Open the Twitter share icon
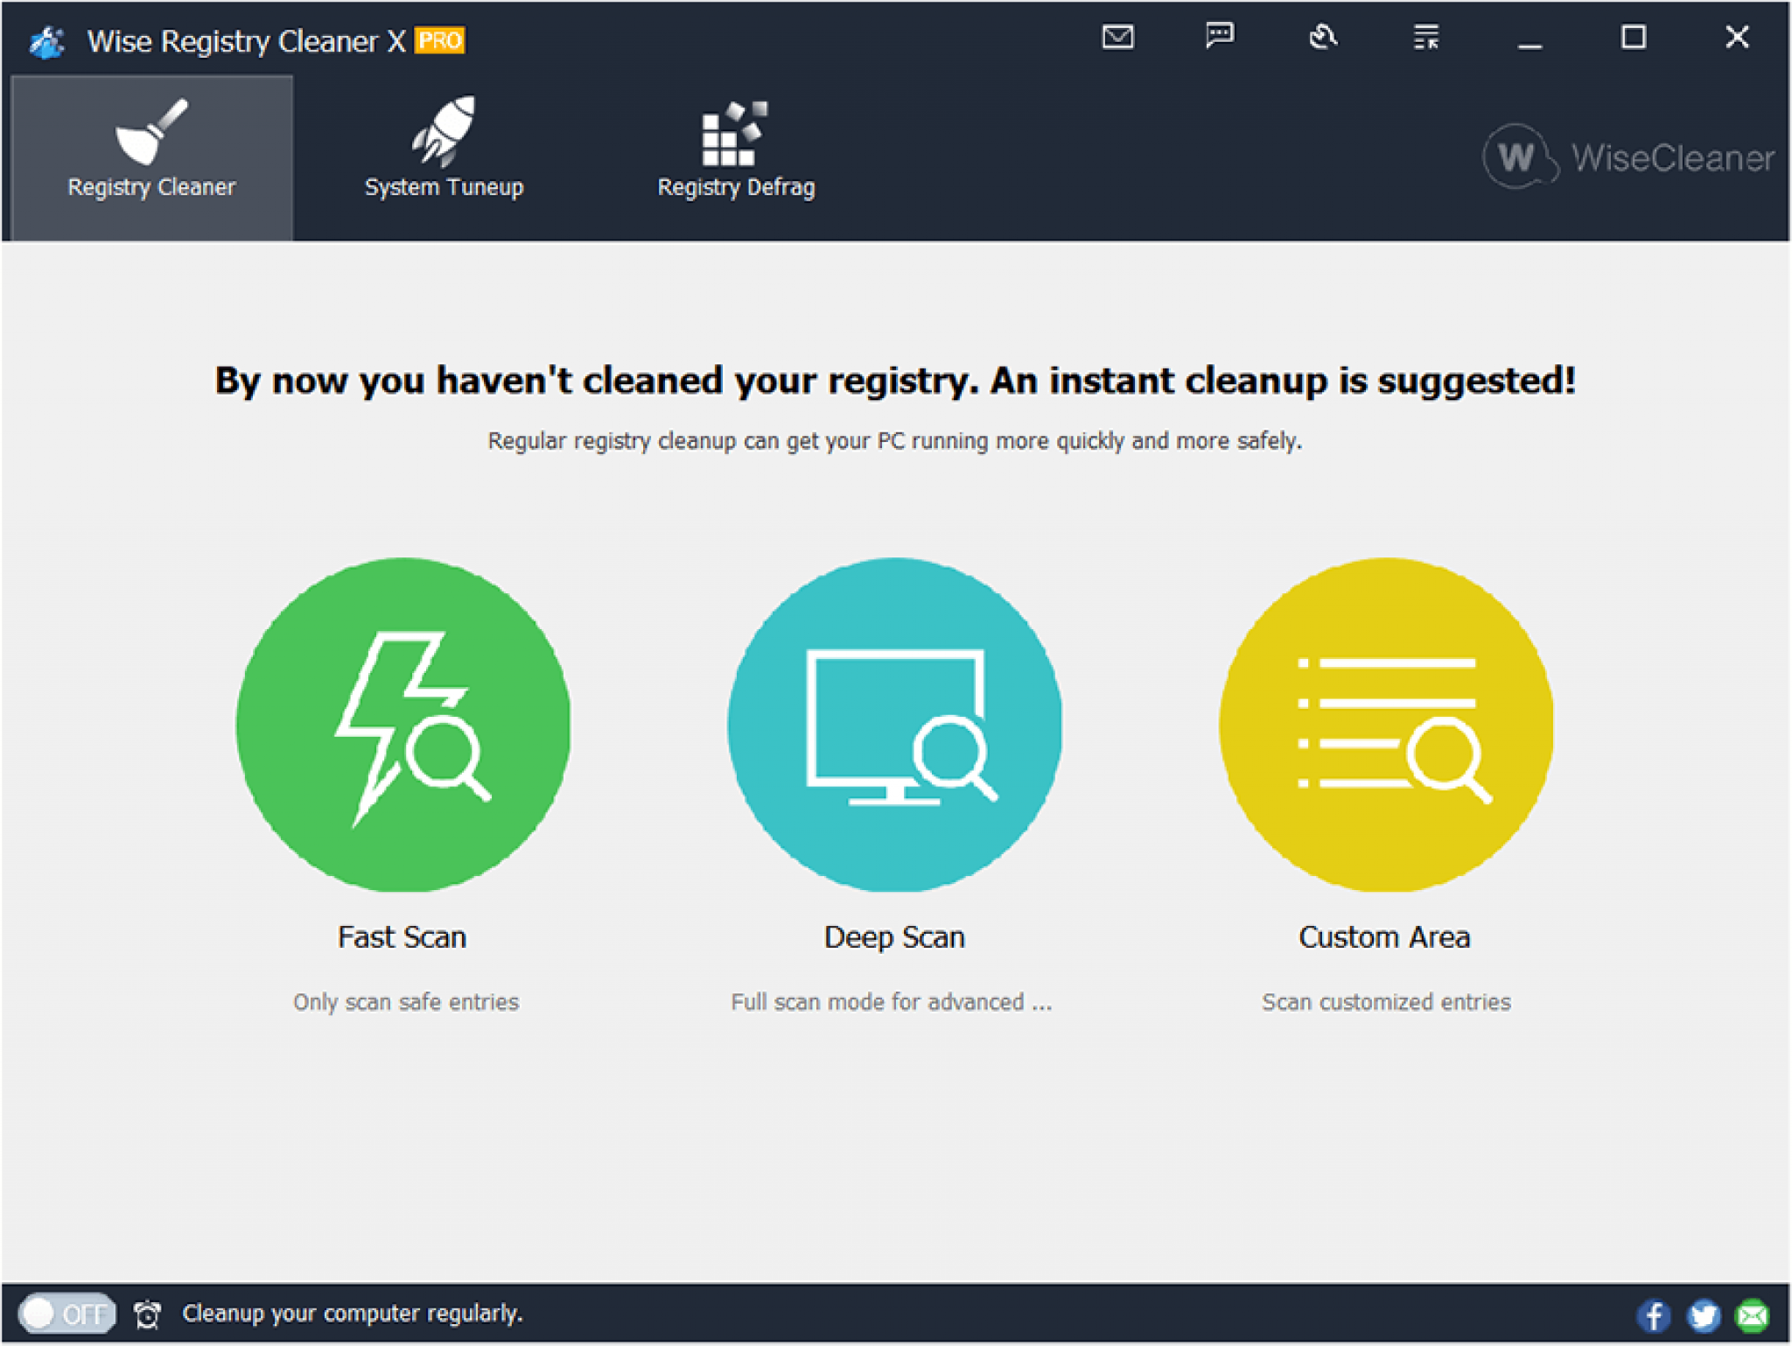This screenshot has width=1792, height=1346. pyautogui.click(x=1704, y=1314)
